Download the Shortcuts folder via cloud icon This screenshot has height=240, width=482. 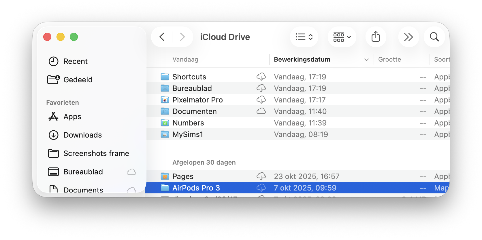click(x=261, y=77)
